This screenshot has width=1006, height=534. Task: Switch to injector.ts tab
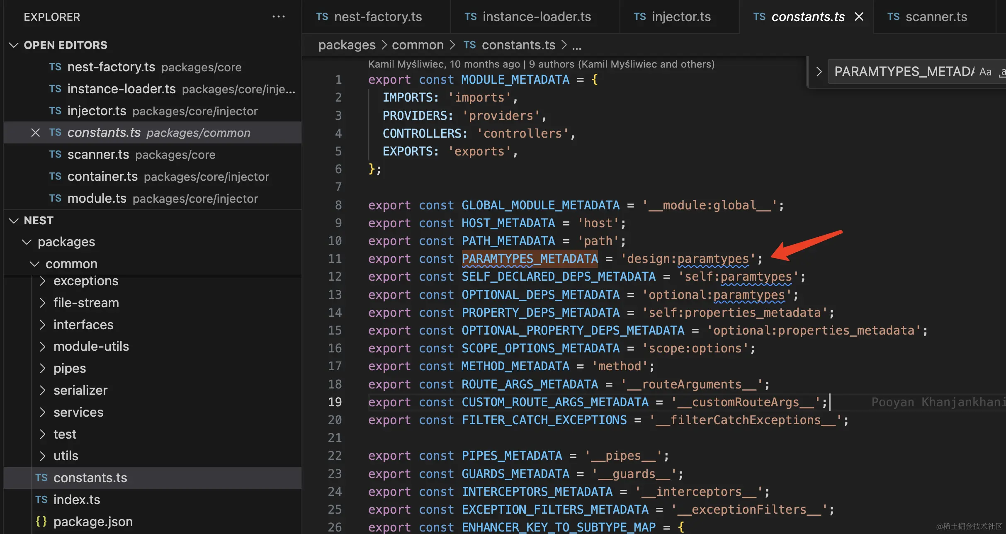pos(679,17)
